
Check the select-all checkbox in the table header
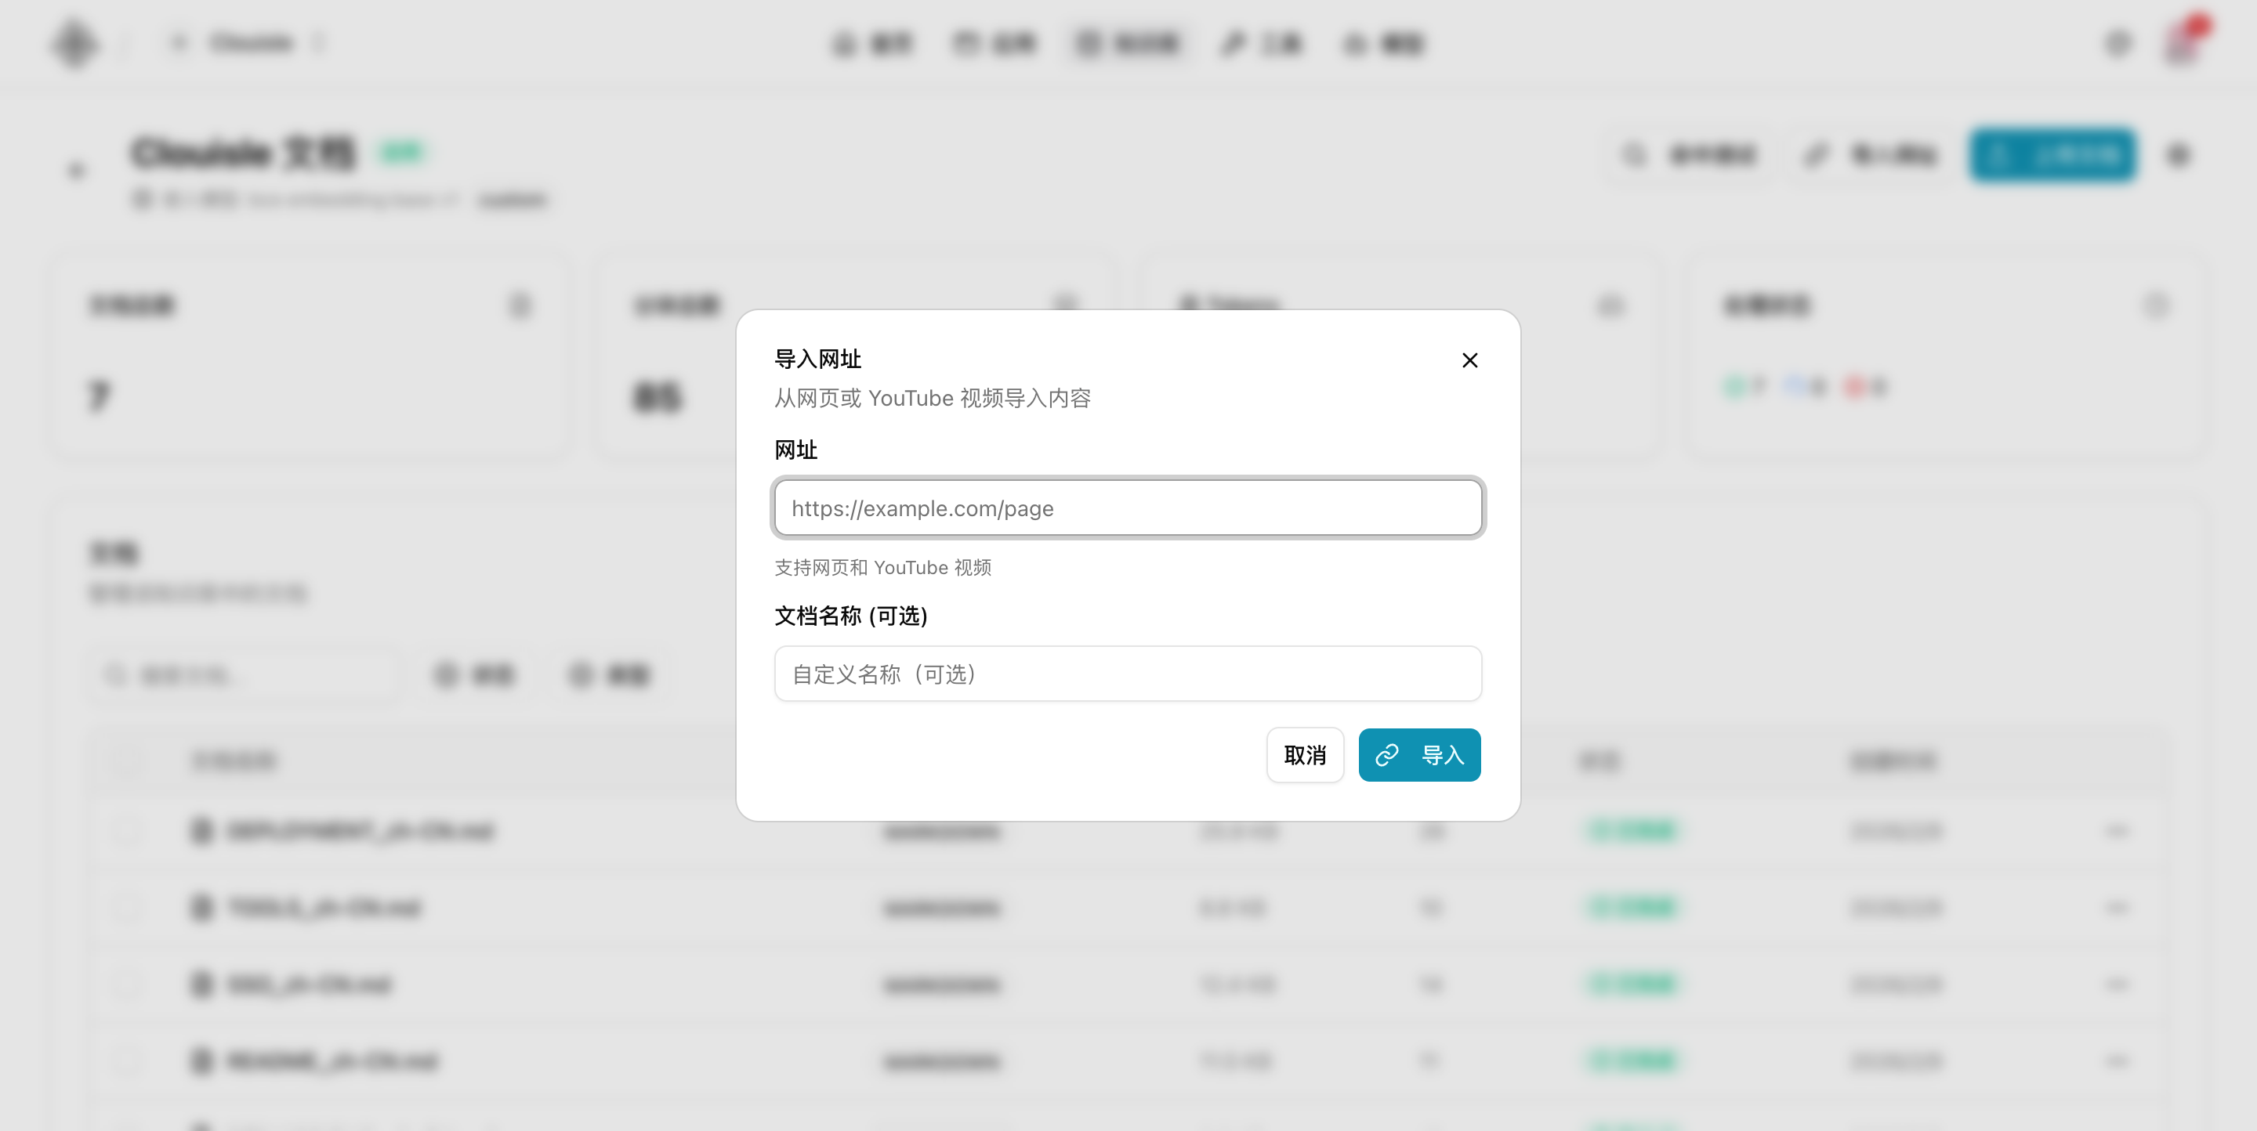(x=126, y=762)
